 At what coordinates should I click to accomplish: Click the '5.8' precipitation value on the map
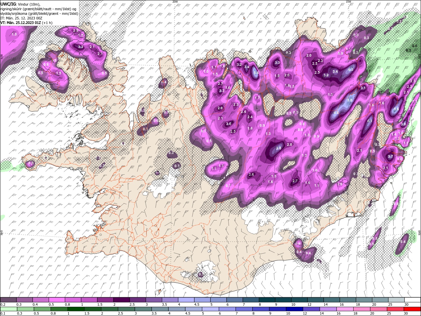click(350, 100)
